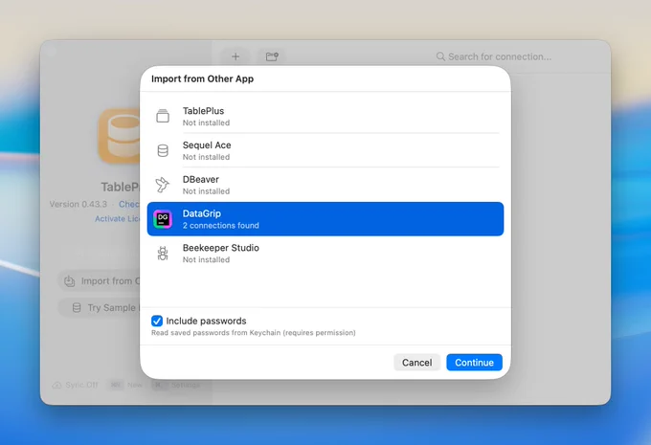Toggle the Include passwords checkbox
Screen dimensions: 651x445
(x=157, y=321)
